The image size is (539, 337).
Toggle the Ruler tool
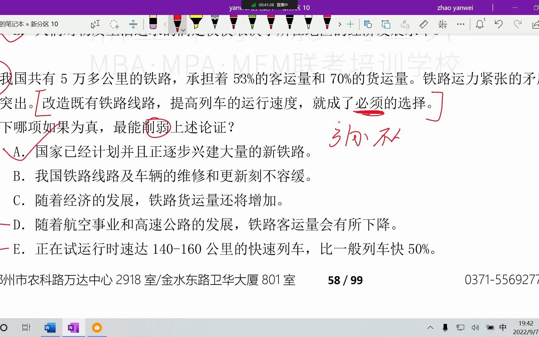click(424, 24)
